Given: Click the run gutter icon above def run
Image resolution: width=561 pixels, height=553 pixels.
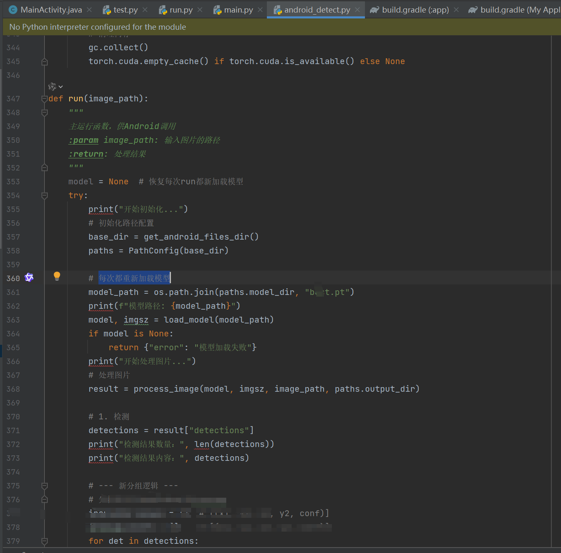Looking at the screenshot, I should [x=52, y=86].
